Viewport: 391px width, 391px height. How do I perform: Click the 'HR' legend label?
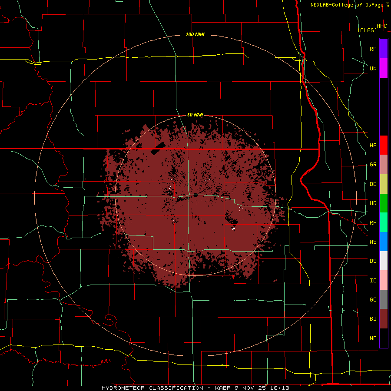click(373, 203)
